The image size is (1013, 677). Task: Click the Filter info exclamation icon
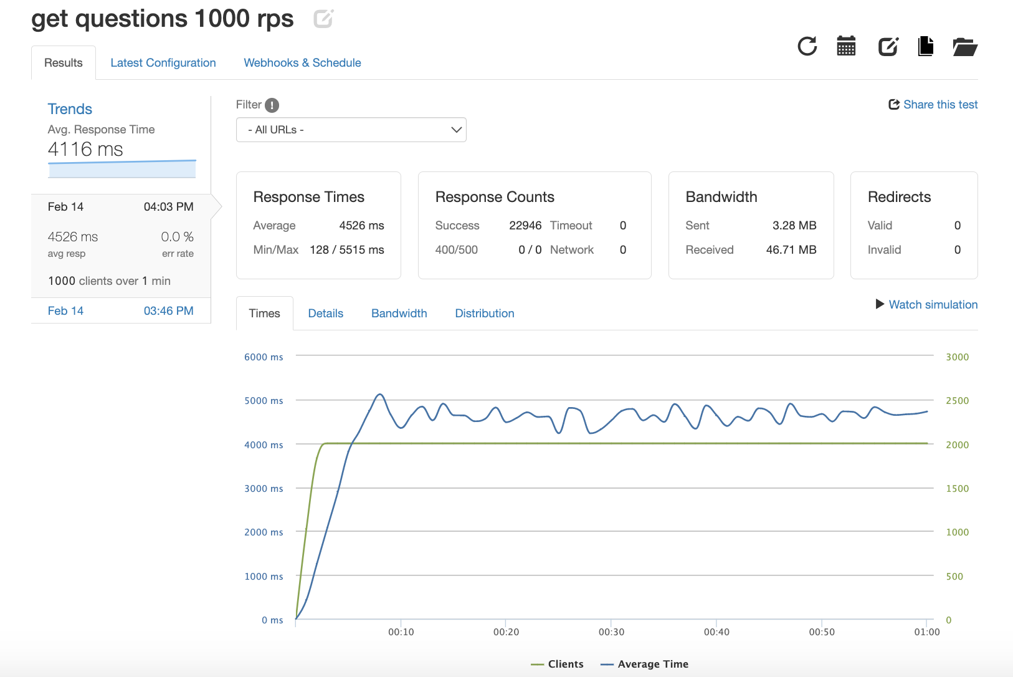272,105
